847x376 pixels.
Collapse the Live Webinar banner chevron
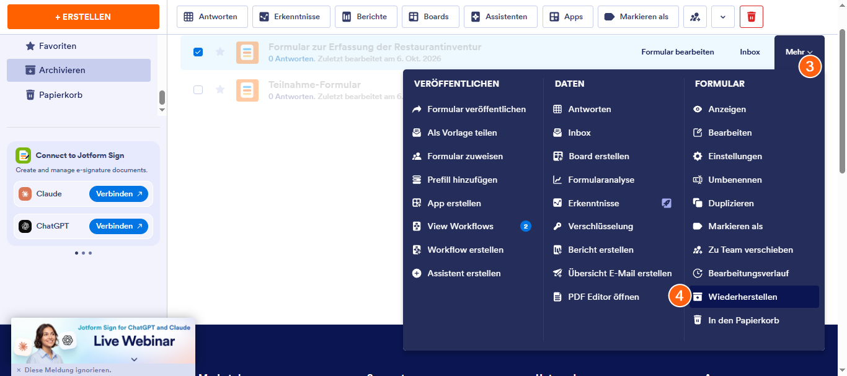coord(134,359)
